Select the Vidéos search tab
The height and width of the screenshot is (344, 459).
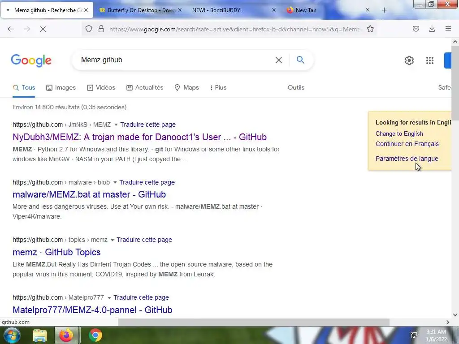tap(101, 87)
